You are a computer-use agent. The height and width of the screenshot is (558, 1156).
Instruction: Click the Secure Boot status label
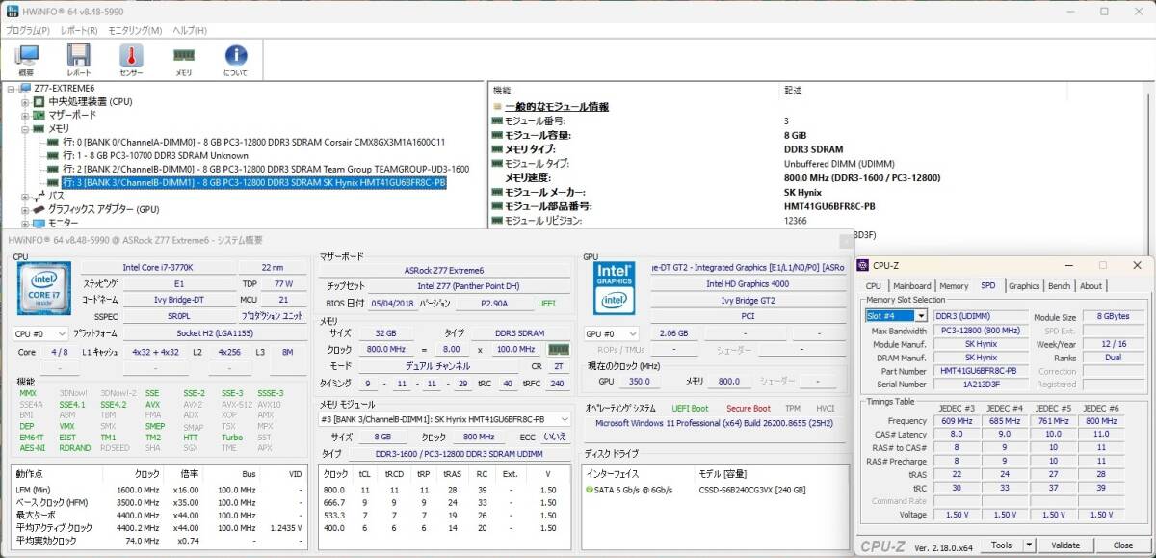(x=748, y=409)
